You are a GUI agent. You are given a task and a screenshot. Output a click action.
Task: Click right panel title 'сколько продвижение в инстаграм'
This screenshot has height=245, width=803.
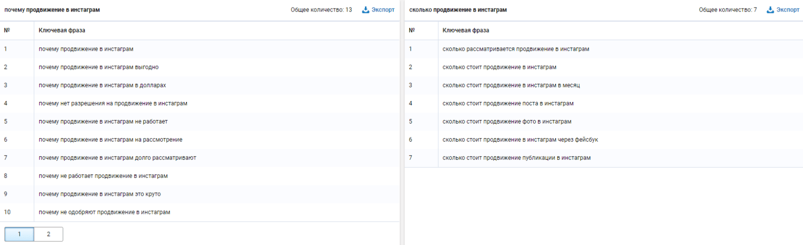[x=458, y=10]
